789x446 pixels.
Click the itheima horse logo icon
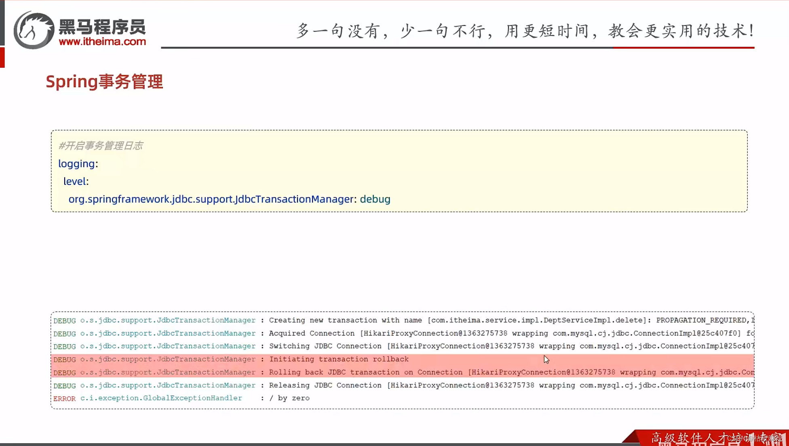[x=34, y=30]
